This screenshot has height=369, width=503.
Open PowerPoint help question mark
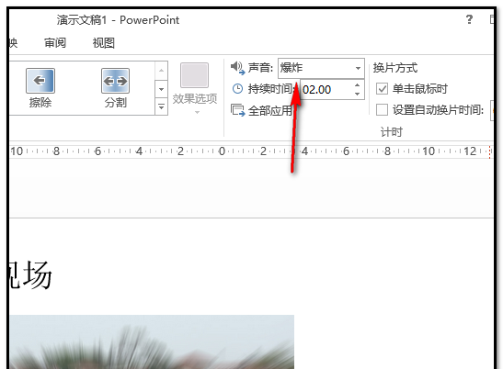(x=469, y=20)
